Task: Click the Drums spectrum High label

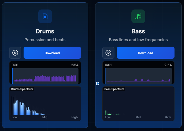Action: (x=74, y=117)
